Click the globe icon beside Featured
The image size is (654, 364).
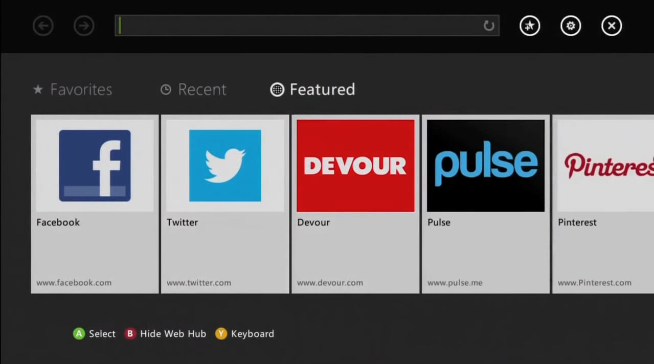(277, 90)
